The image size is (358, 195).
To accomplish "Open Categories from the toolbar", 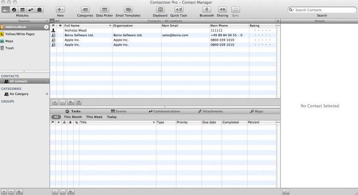I will tap(85, 9).
